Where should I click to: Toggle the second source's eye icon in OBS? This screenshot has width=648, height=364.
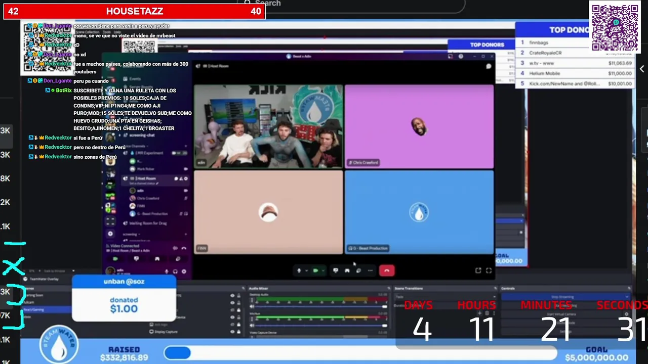pos(232,303)
